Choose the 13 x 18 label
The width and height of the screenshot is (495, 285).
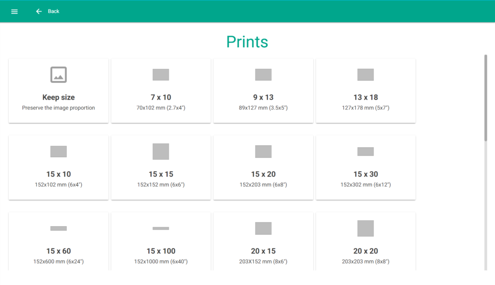[365, 97]
